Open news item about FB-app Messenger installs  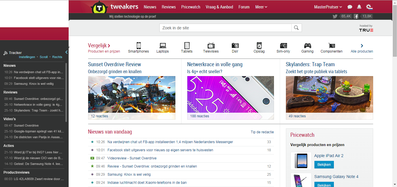click(170, 142)
